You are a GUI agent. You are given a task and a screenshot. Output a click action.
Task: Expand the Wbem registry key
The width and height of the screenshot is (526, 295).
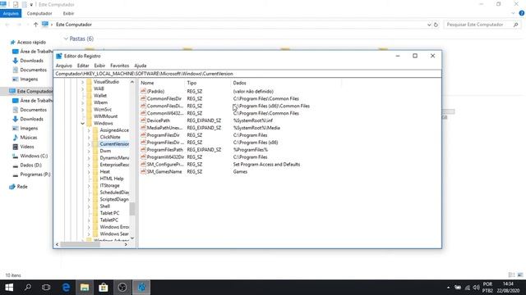82,102
